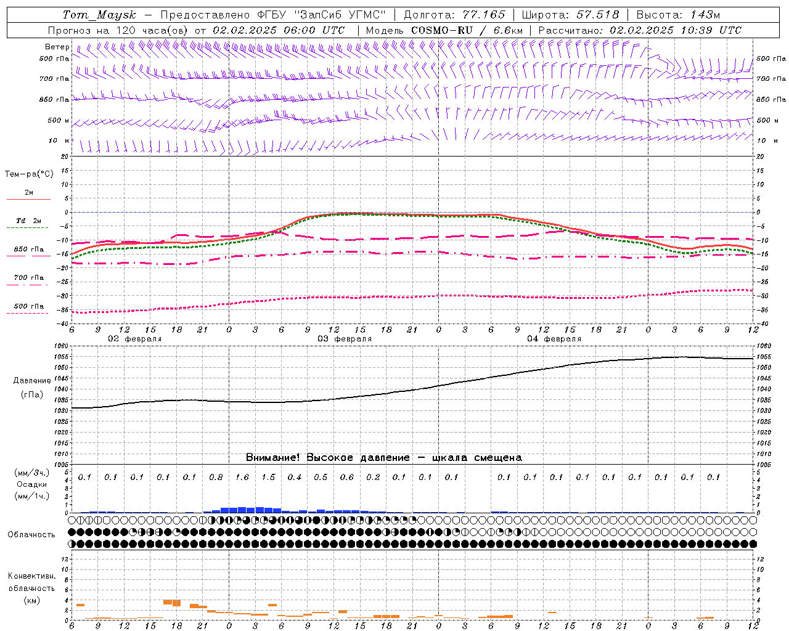Click the longitude value 77.165
This screenshot has height=631, width=789.
[x=484, y=15]
